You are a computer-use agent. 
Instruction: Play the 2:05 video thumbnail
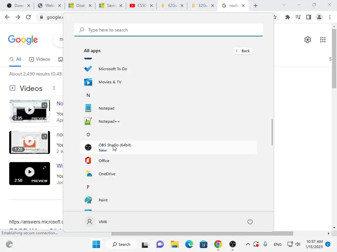[x=30, y=111]
